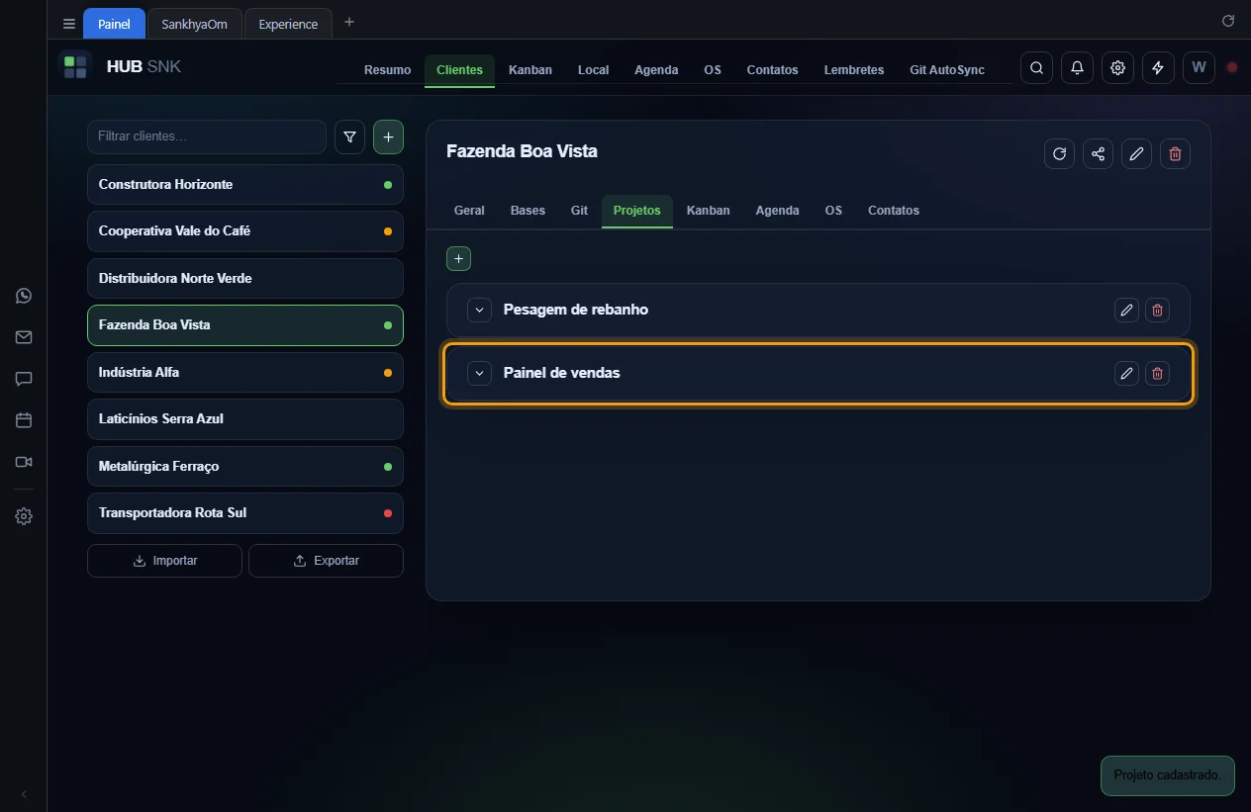The height and width of the screenshot is (812, 1251).
Task: Click the Importar button
Action: pos(164,561)
